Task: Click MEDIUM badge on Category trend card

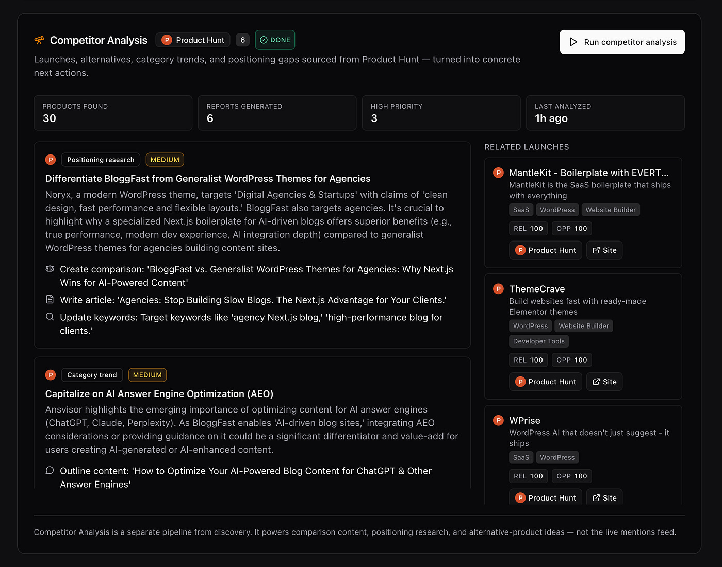Action: click(x=147, y=375)
